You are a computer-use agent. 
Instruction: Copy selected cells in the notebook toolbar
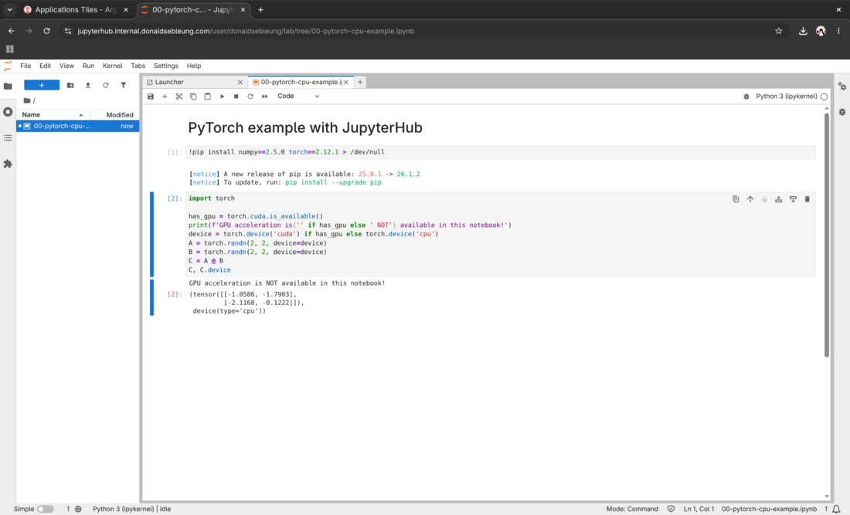coord(193,97)
